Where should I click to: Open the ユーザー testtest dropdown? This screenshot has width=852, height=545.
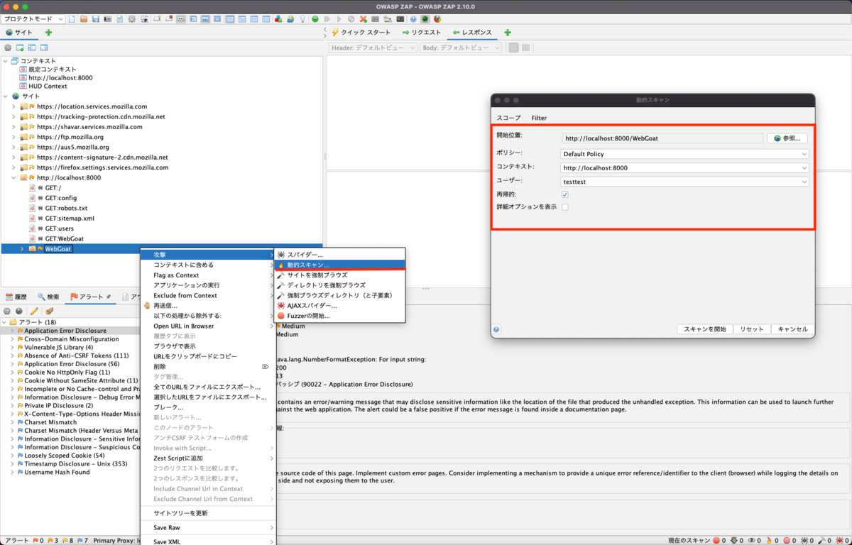684,182
